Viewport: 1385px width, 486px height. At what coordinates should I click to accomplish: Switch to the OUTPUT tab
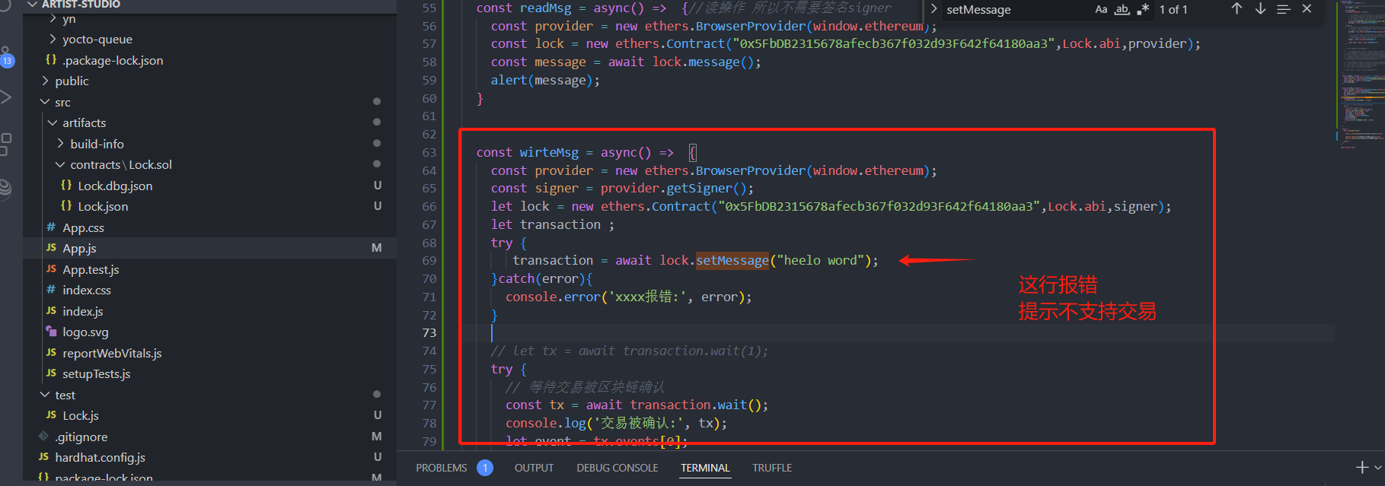(x=534, y=468)
